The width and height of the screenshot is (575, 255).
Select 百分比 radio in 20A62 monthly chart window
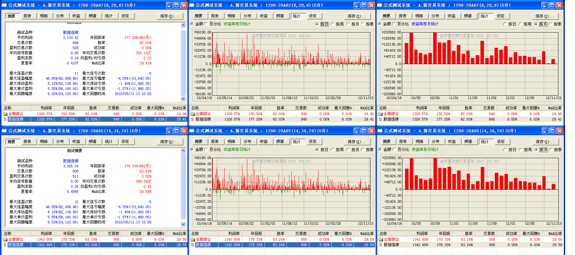click(394, 24)
